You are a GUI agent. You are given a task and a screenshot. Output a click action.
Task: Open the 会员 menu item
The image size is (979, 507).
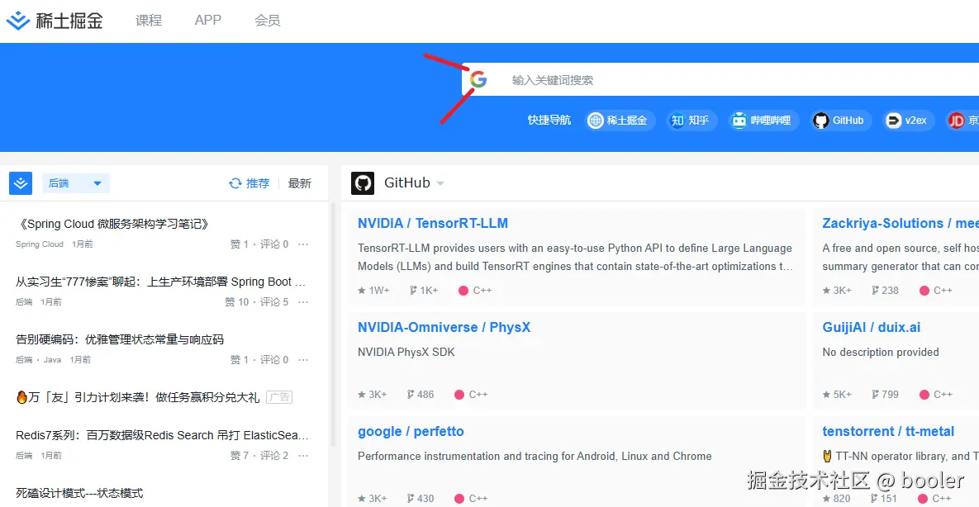[x=268, y=21]
